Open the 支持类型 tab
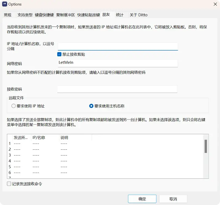220x205 pixels. coord(25,15)
